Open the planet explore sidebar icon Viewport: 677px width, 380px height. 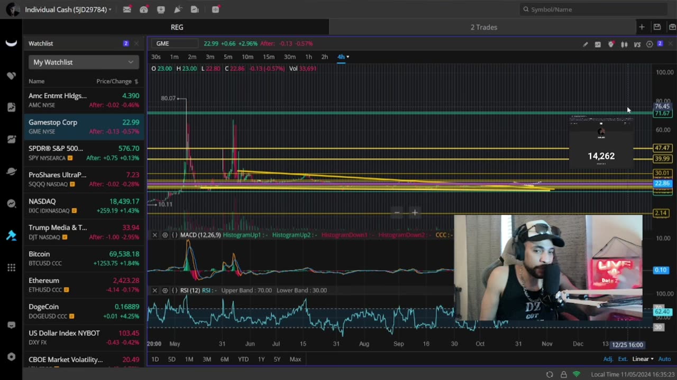(11, 171)
